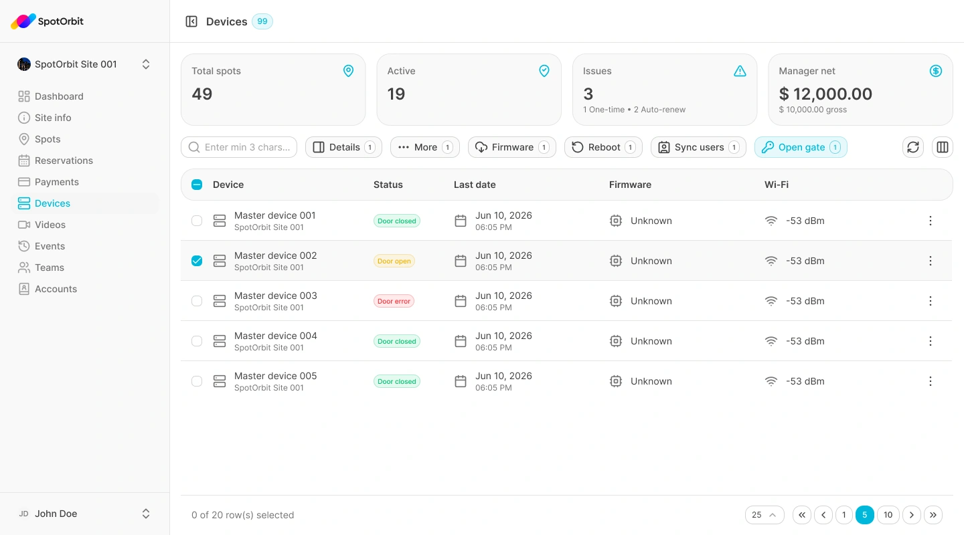Screen dimensions: 964x535
Task: Click Wi-Fi icon in Master device 004 row
Action: coord(771,341)
